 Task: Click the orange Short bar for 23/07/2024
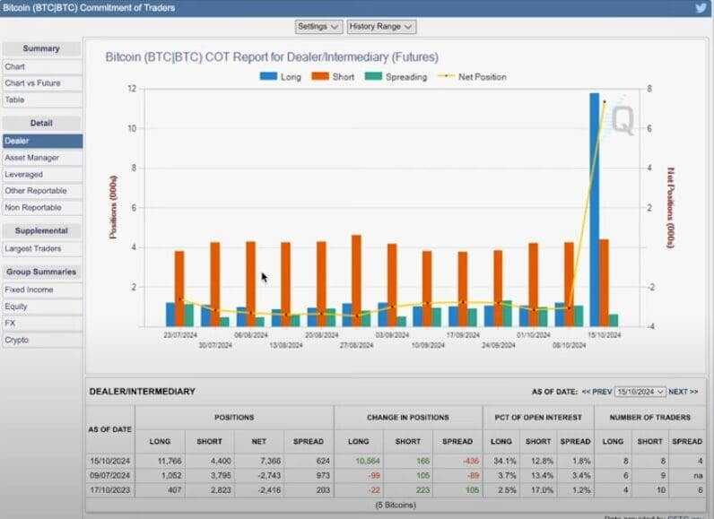pos(179,289)
